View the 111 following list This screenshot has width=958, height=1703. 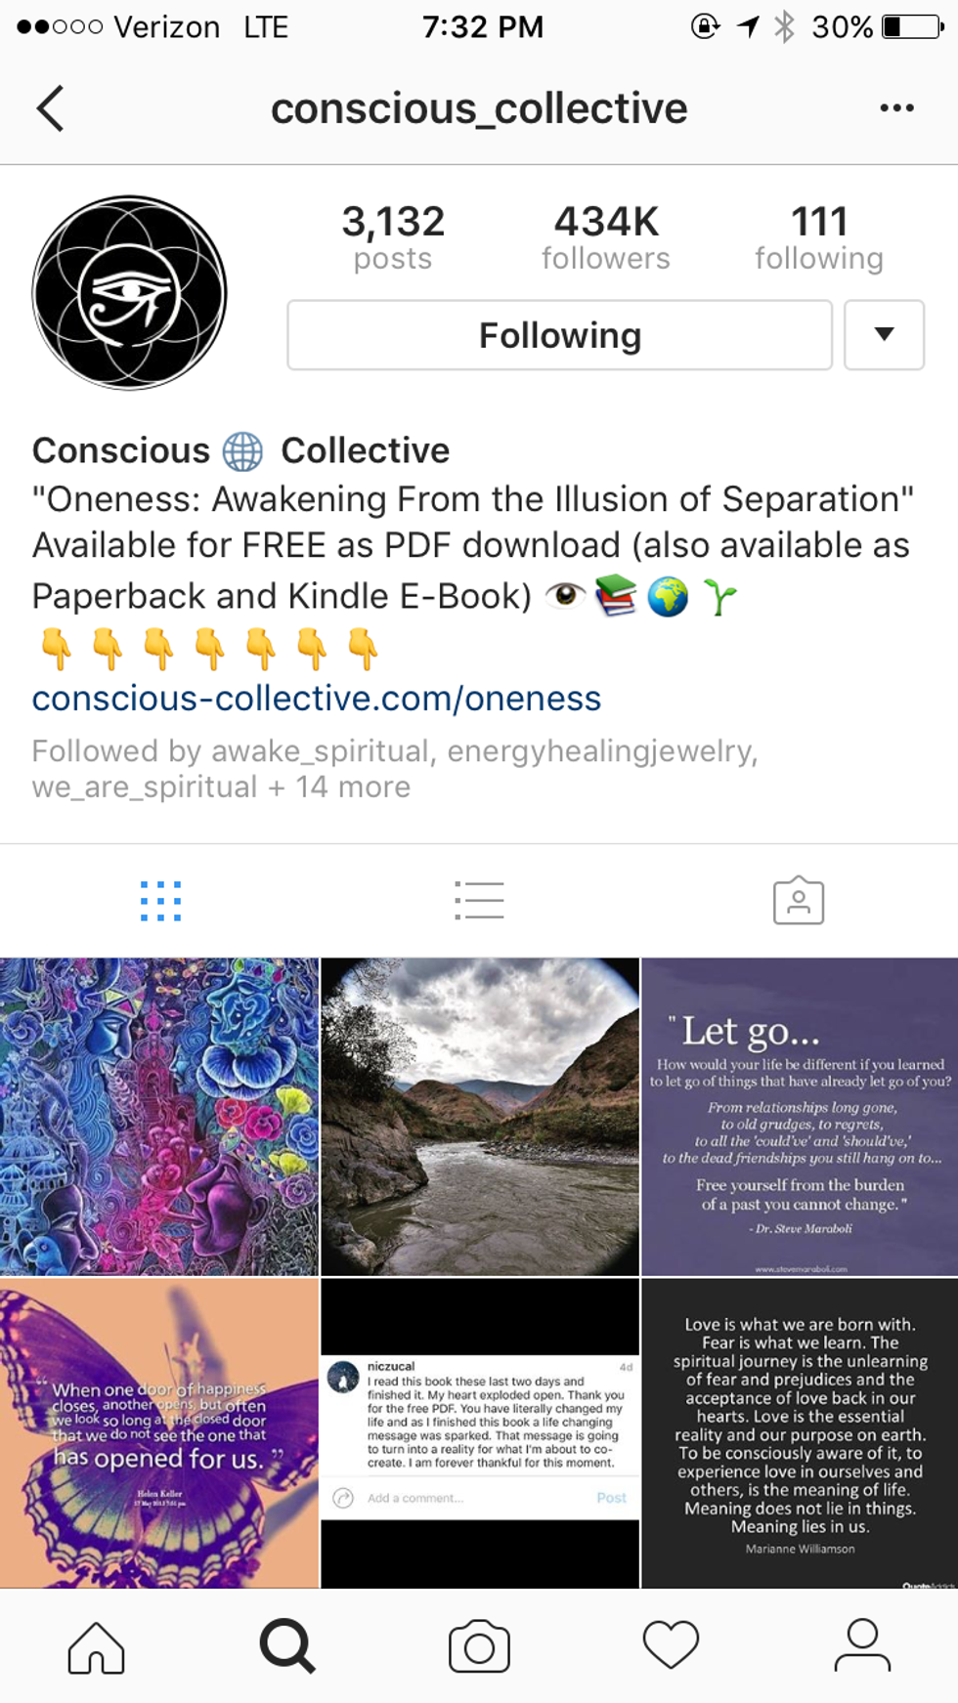coord(819,237)
